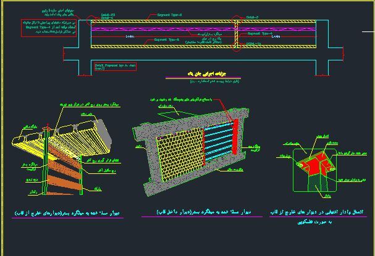
Task: Click the left detail's blue caption text
Action: 67,213
